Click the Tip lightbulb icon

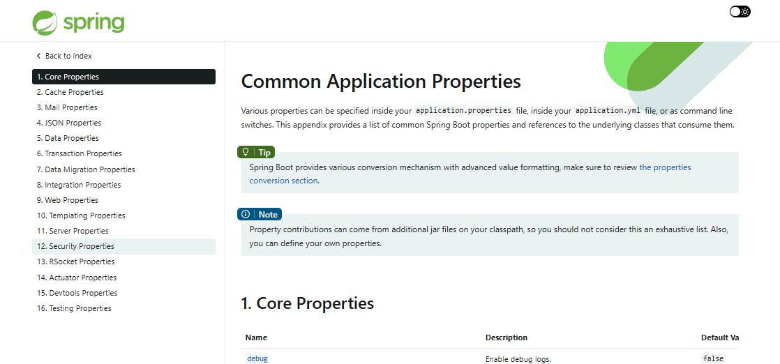point(246,152)
